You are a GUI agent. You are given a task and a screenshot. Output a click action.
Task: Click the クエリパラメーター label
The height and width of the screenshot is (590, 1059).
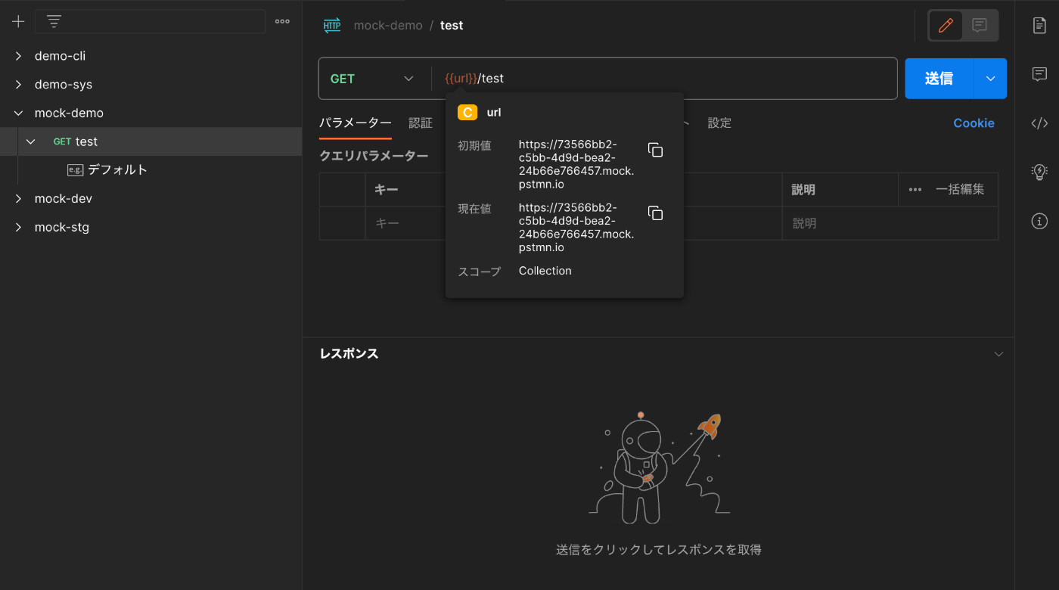pyautogui.click(x=374, y=156)
